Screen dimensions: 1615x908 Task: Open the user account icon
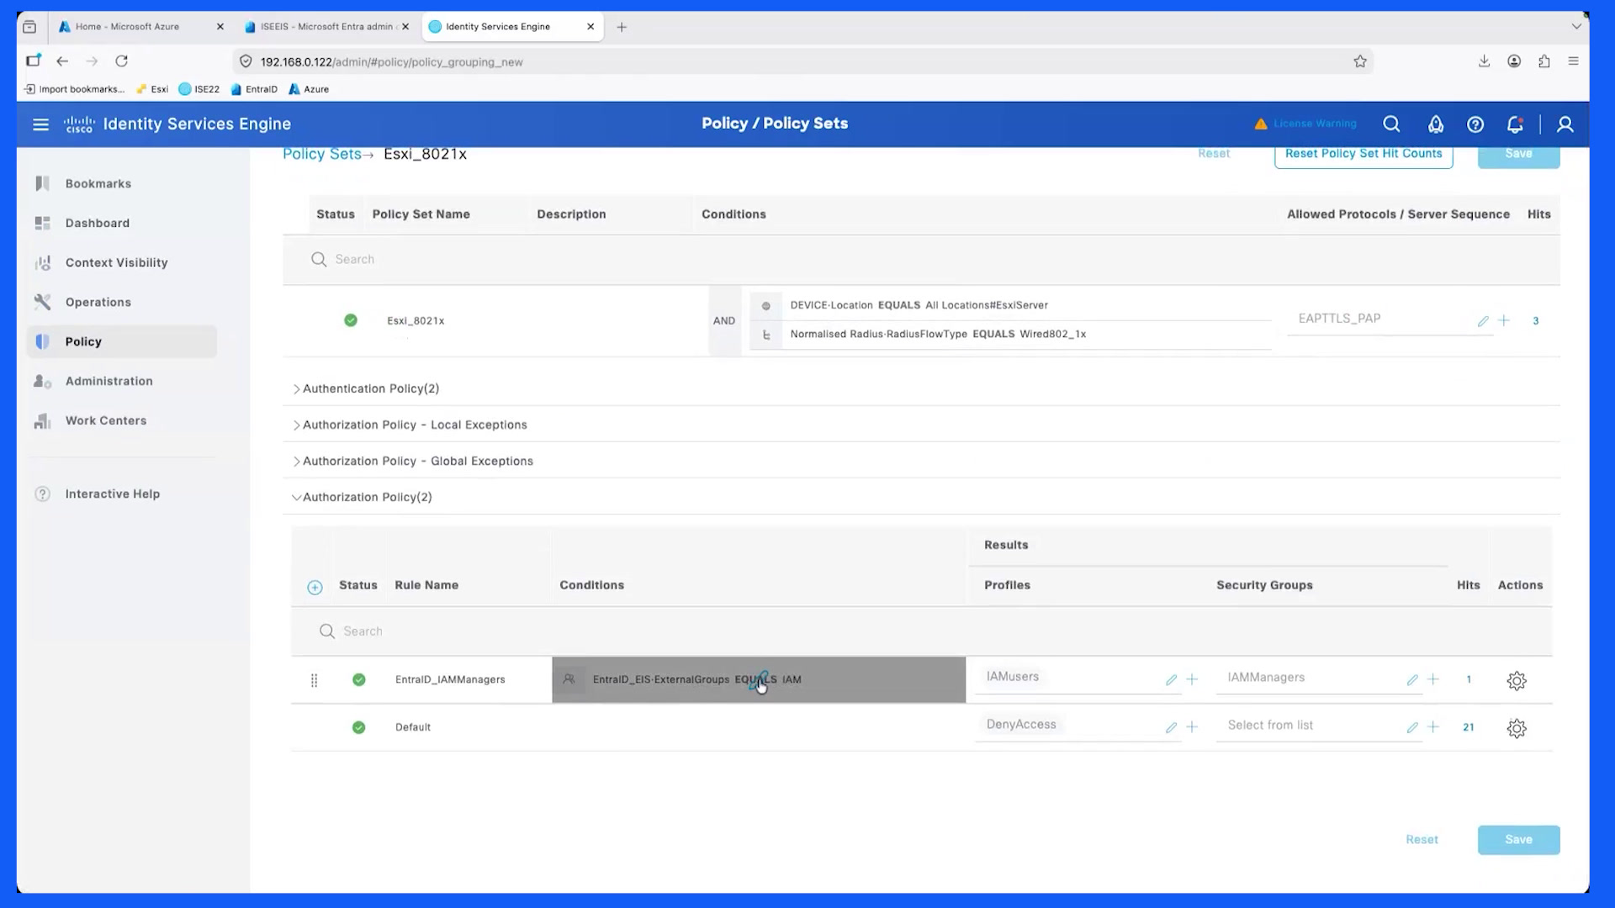[1565, 124]
